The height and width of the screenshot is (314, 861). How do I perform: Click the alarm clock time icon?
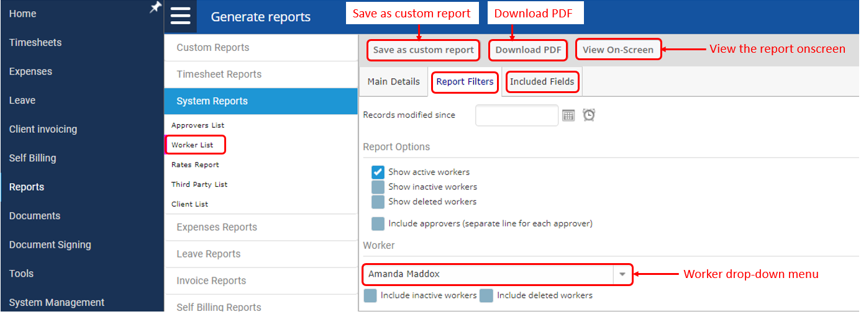[x=589, y=115]
